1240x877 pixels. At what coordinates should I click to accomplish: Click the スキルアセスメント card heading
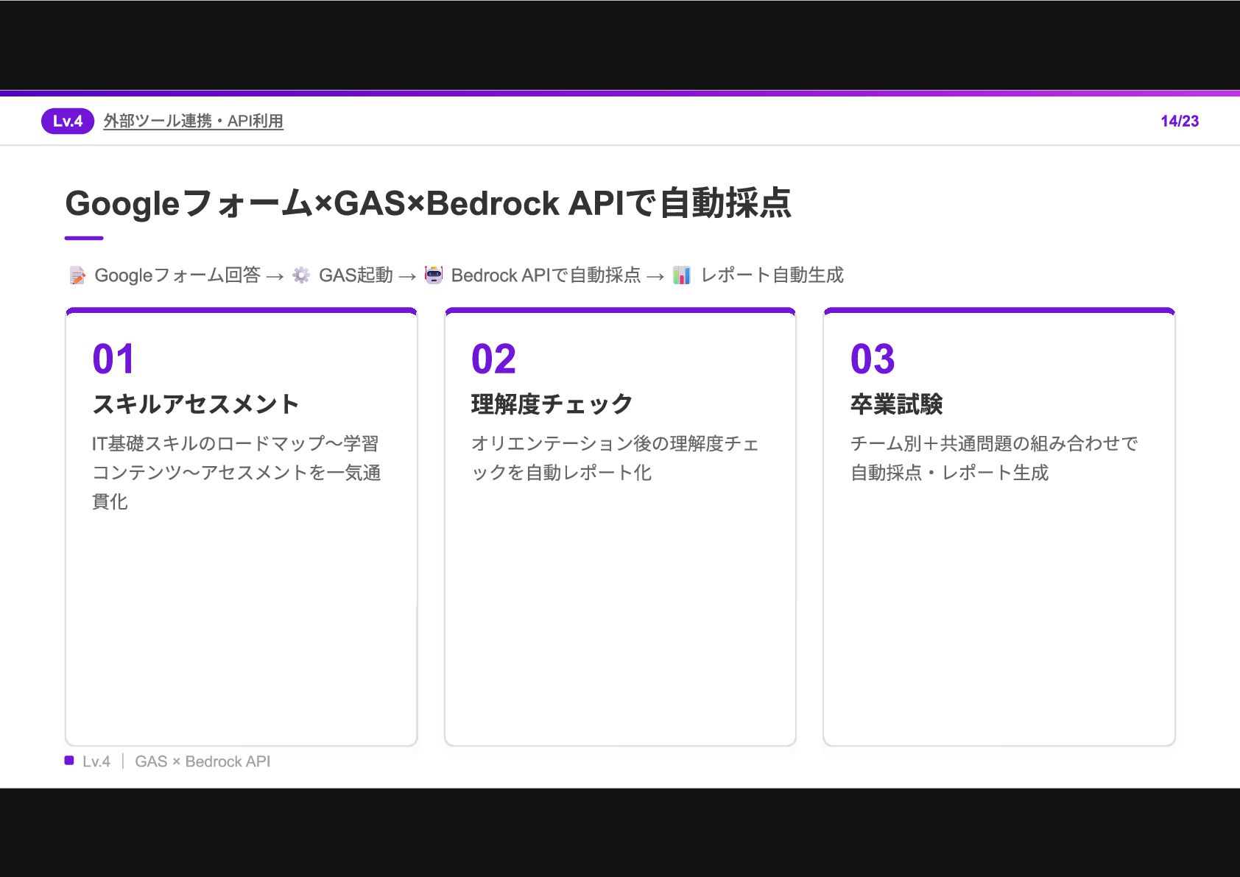pyautogui.click(x=195, y=404)
